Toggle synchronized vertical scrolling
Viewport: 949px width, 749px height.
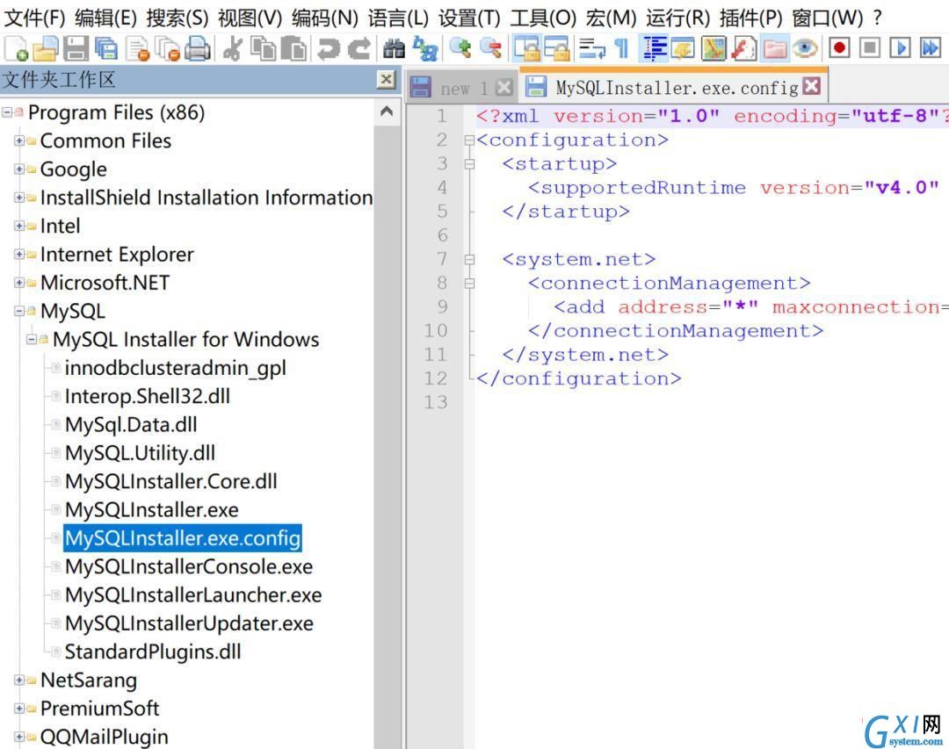point(526,48)
